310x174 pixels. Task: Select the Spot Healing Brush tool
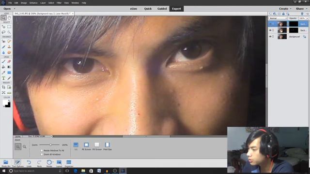tap(9, 41)
